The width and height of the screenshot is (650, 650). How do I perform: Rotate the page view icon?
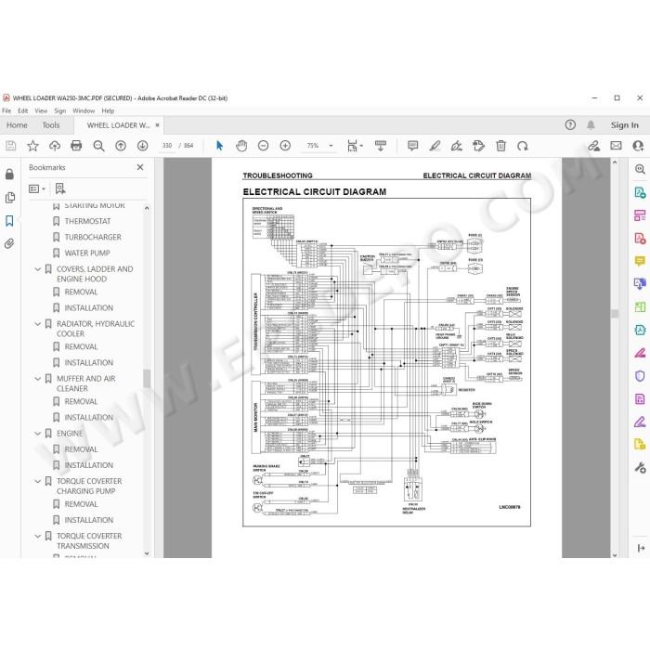pos(523,146)
